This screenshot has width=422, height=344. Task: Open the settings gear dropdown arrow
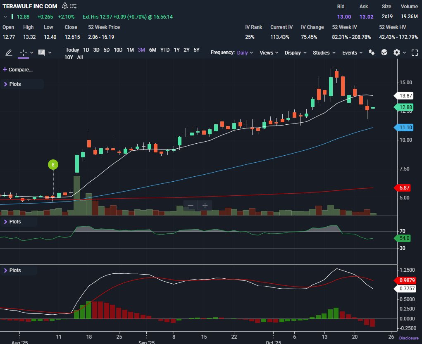pyautogui.click(x=404, y=53)
